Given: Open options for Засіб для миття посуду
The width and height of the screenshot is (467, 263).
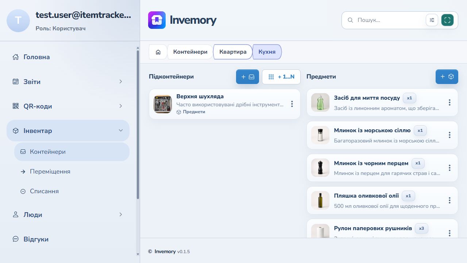Looking at the screenshot, I should tap(449, 103).
